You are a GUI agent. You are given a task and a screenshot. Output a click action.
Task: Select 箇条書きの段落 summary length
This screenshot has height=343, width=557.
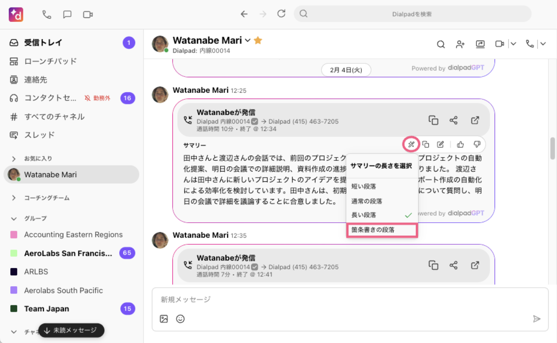click(x=382, y=230)
